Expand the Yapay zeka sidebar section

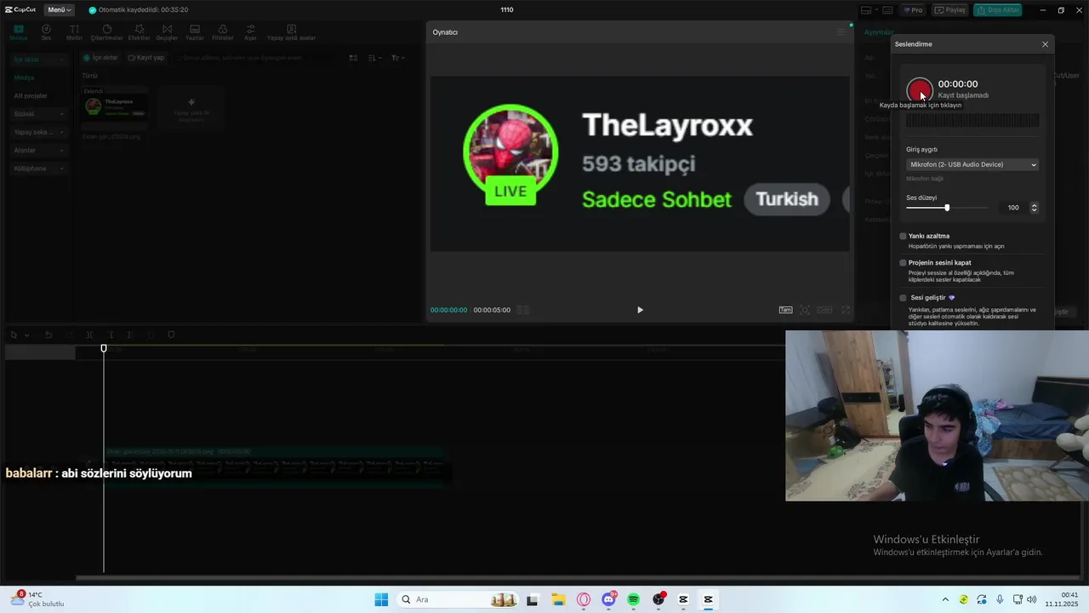pyautogui.click(x=39, y=132)
